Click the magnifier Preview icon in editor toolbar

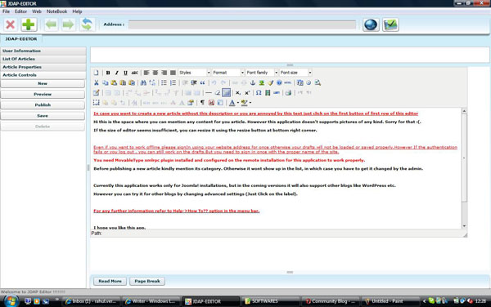point(318,82)
